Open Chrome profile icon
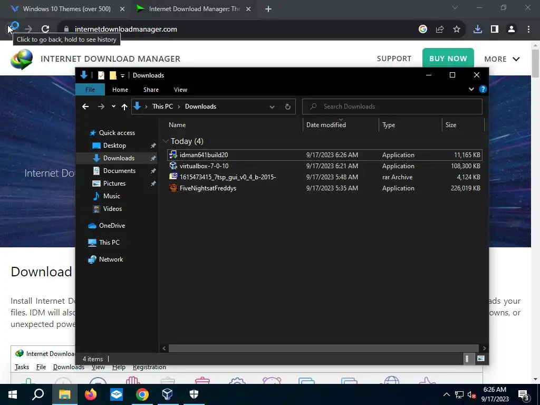Screen dimensions: 540x405 tap(512, 30)
